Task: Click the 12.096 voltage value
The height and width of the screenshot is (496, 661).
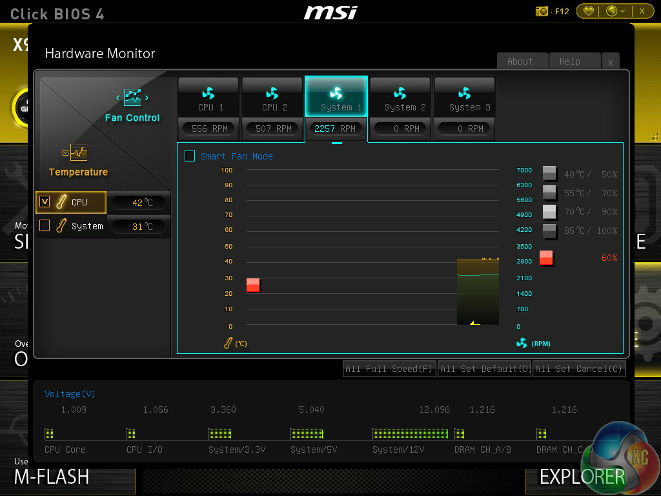Action: coord(434,409)
